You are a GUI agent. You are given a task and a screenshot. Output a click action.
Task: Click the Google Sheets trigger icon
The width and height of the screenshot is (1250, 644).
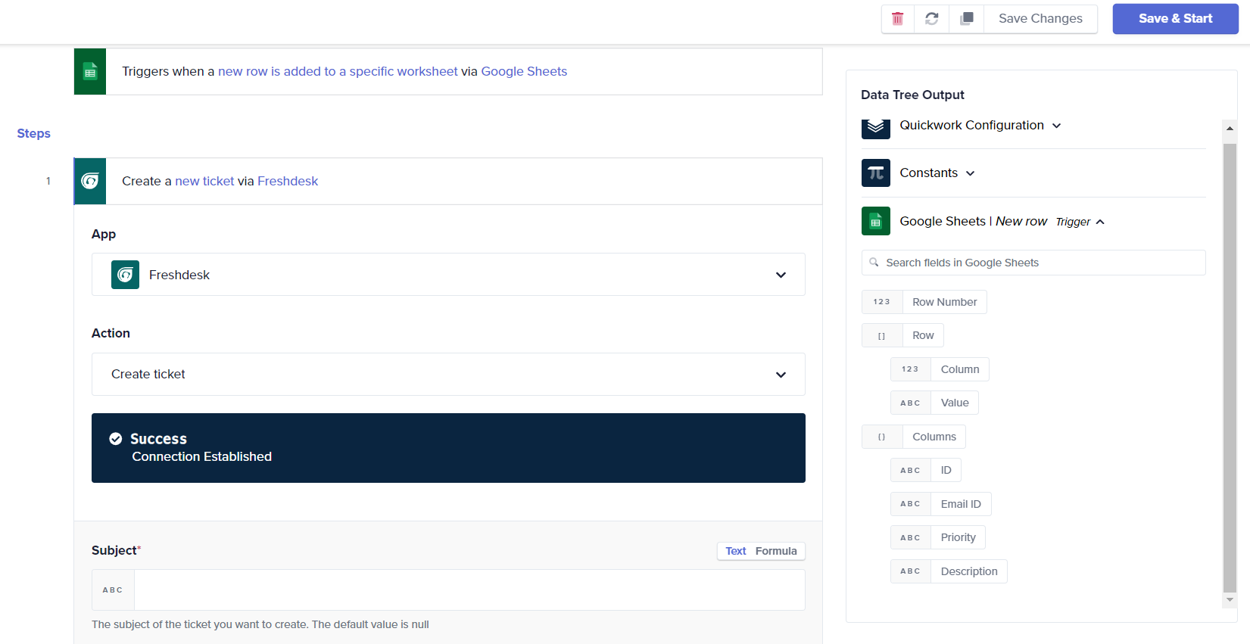[90, 72]
